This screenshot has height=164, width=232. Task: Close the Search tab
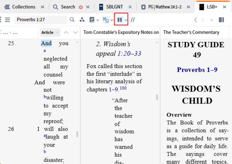pos(88,7)
